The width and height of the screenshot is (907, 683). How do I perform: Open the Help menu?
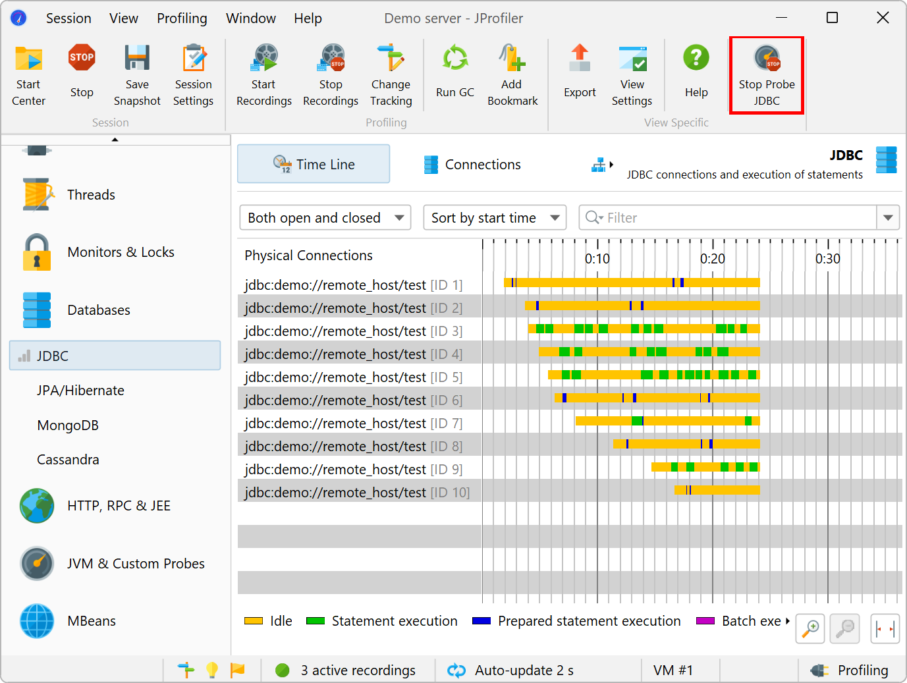pos(308,18)
